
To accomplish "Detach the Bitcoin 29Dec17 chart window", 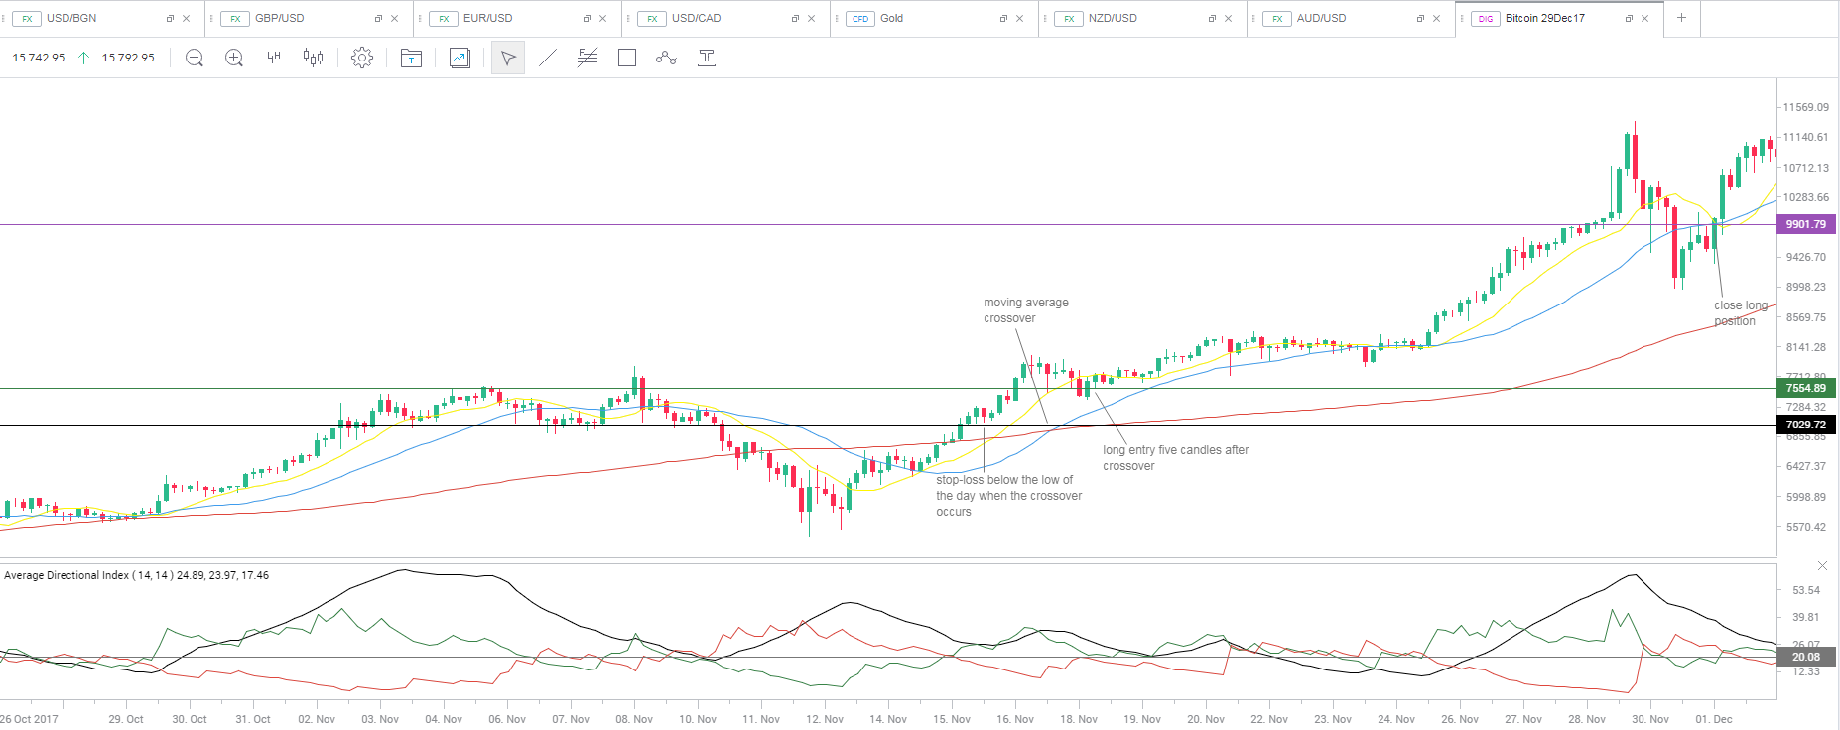I will (1628, 19).
